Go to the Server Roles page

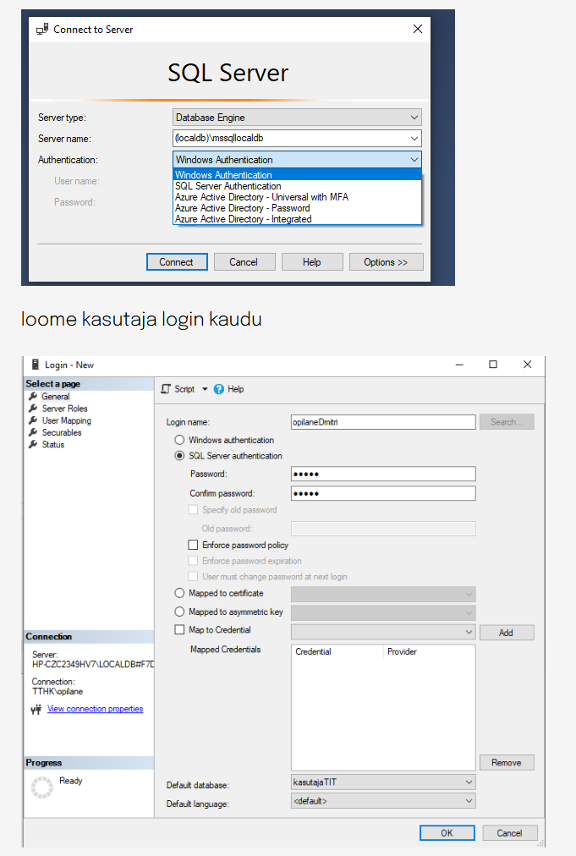pos(64,409)
